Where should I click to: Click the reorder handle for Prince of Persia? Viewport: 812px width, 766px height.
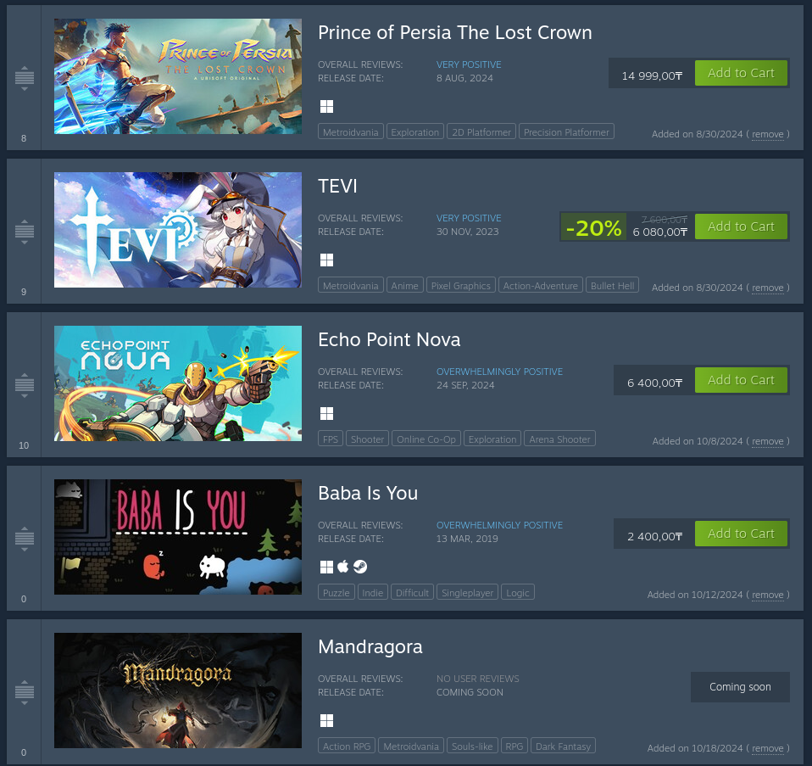(25, 78)
